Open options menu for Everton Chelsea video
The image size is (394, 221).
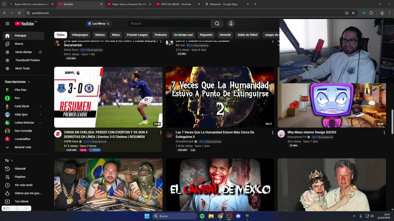coord(161,133)
